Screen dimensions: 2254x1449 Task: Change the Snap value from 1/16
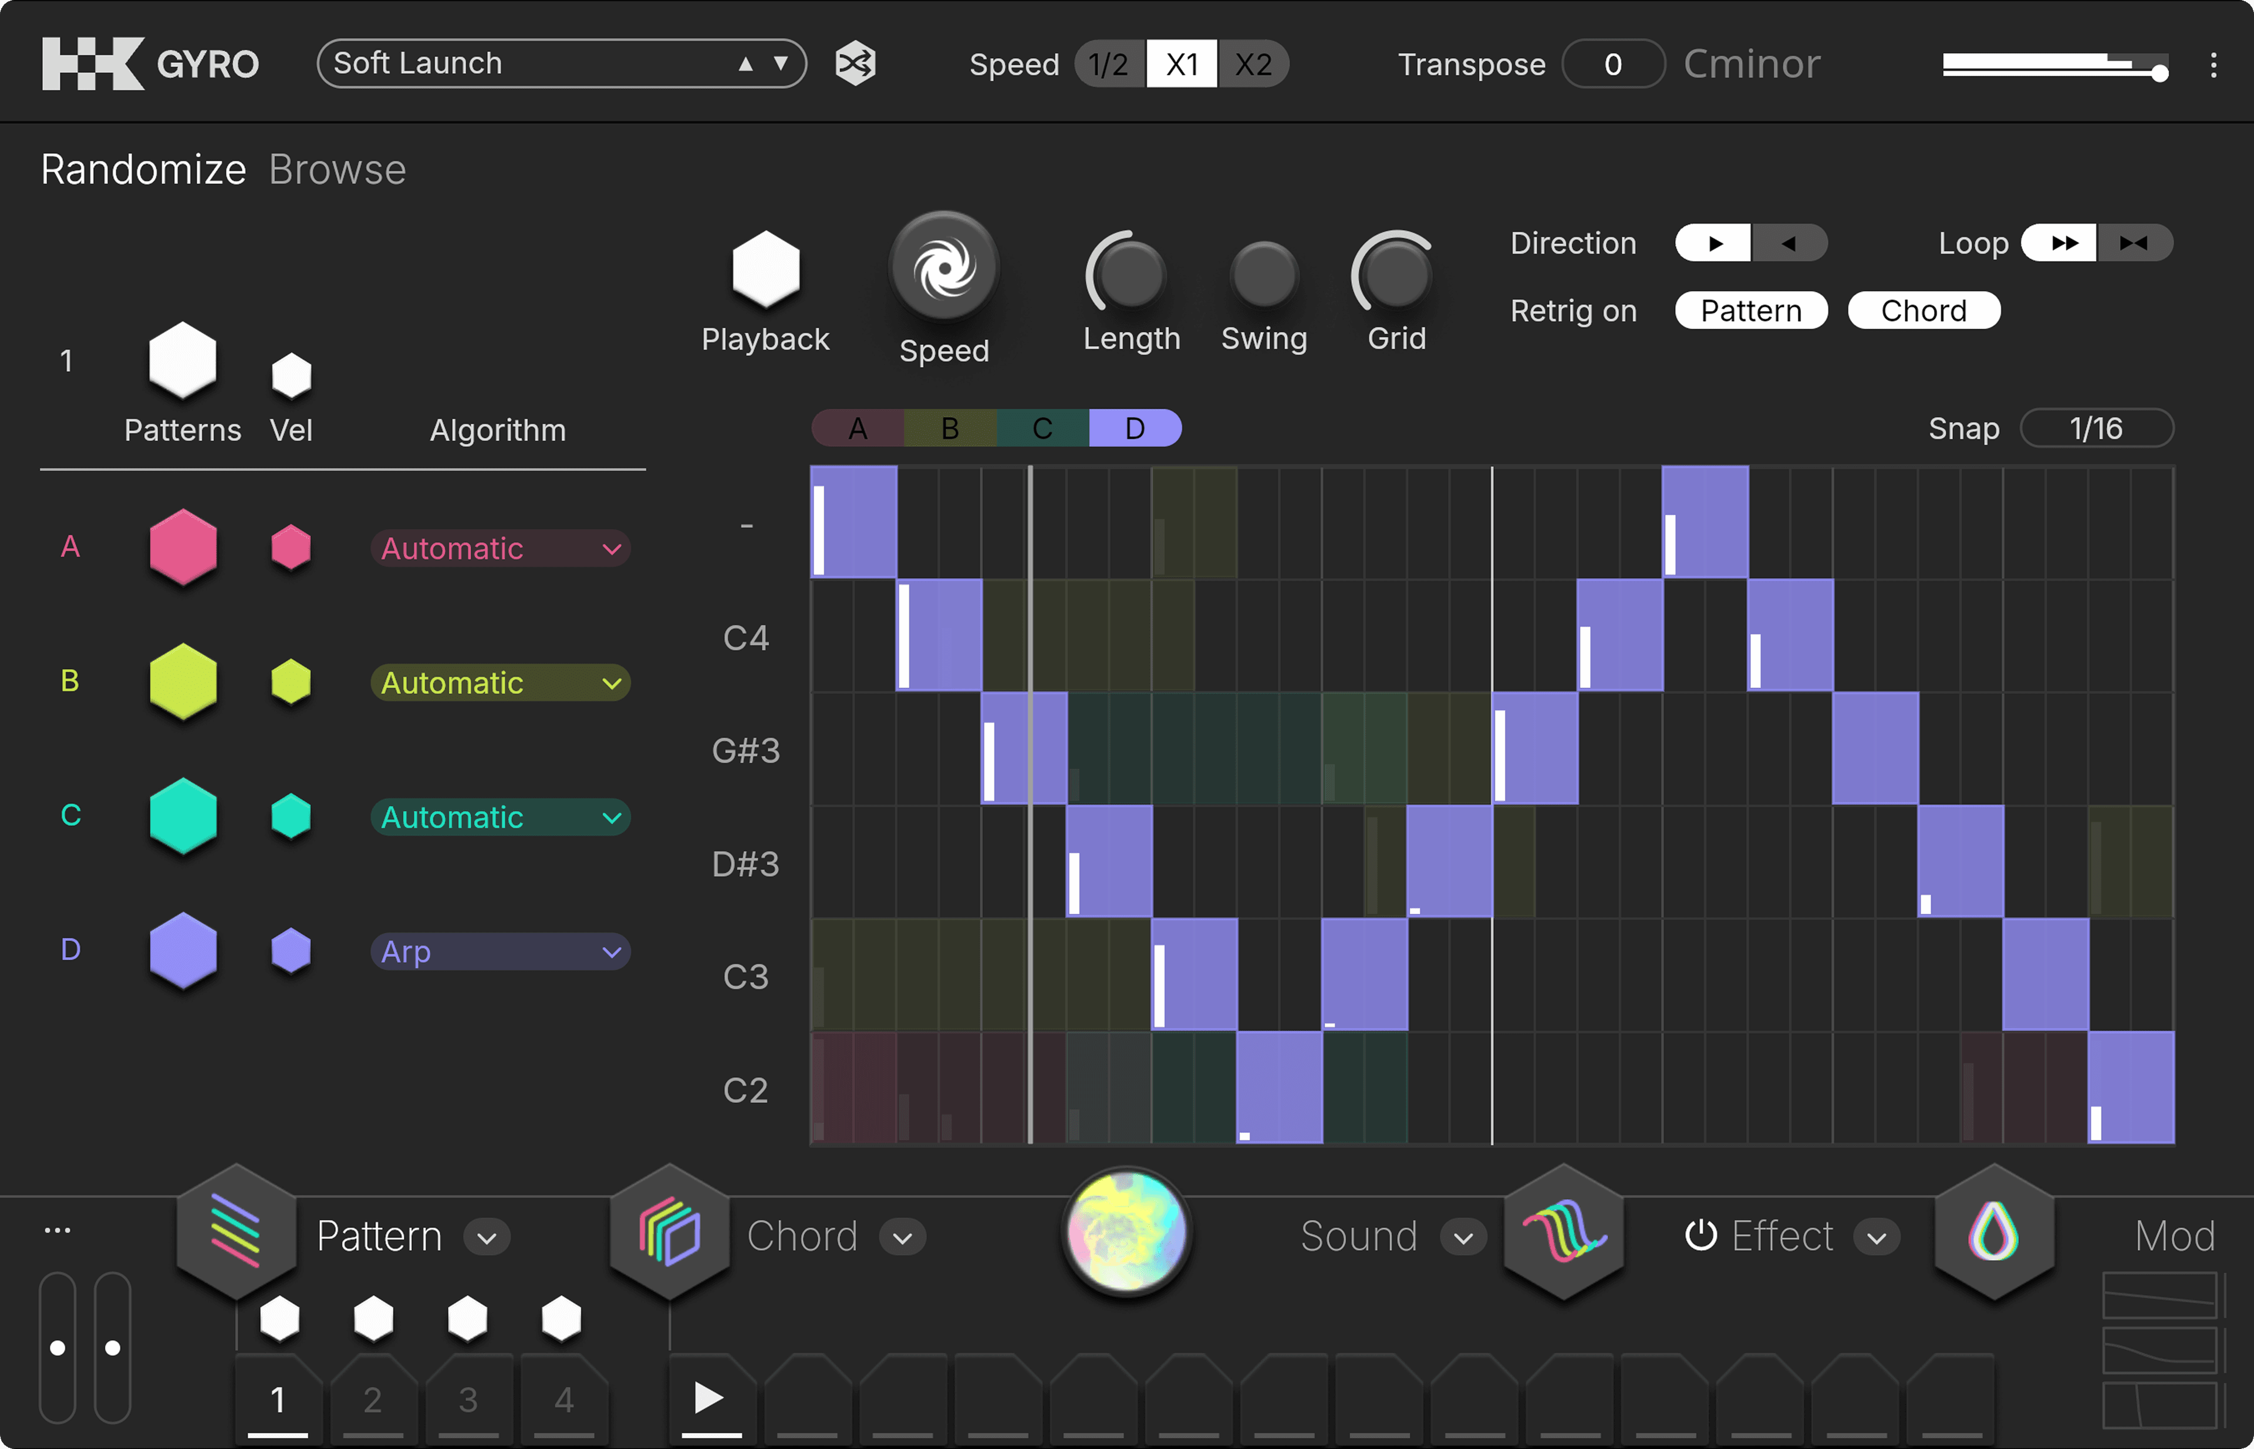(x=2096, y=428)
